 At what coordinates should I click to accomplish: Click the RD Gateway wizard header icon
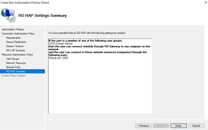(9, 15)
